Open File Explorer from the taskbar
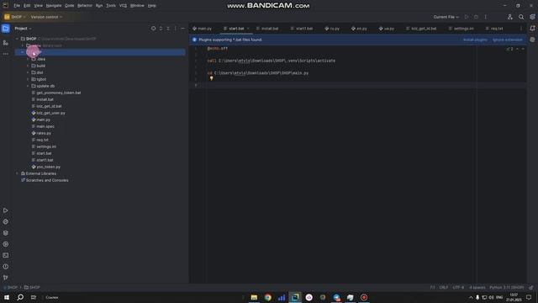Viewport: 538px width, 303px height. pos(254,297)
